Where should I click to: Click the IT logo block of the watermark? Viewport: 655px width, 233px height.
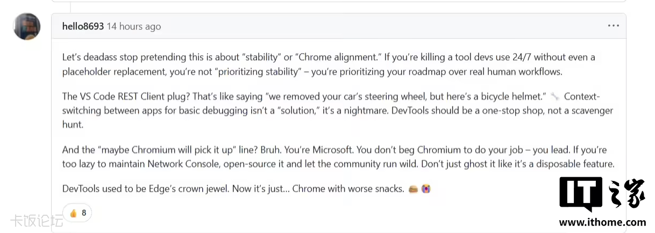580,194
